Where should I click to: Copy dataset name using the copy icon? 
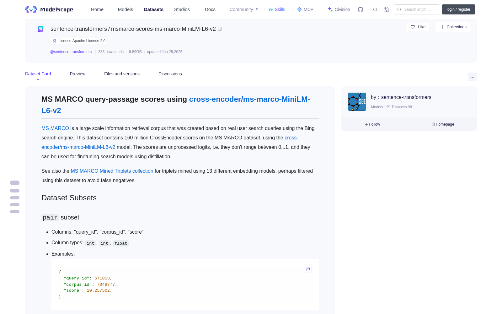(220, 29)
